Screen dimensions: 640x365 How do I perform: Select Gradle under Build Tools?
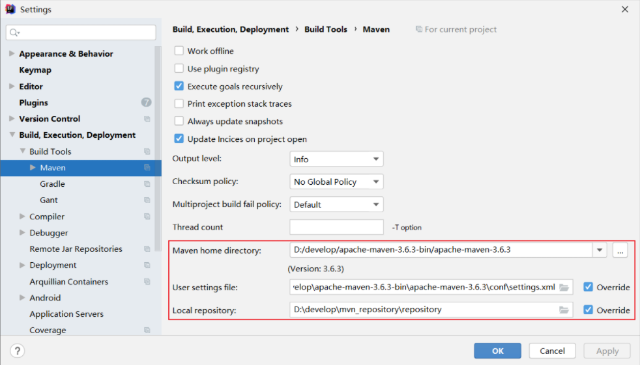click(x=52, y=183)
